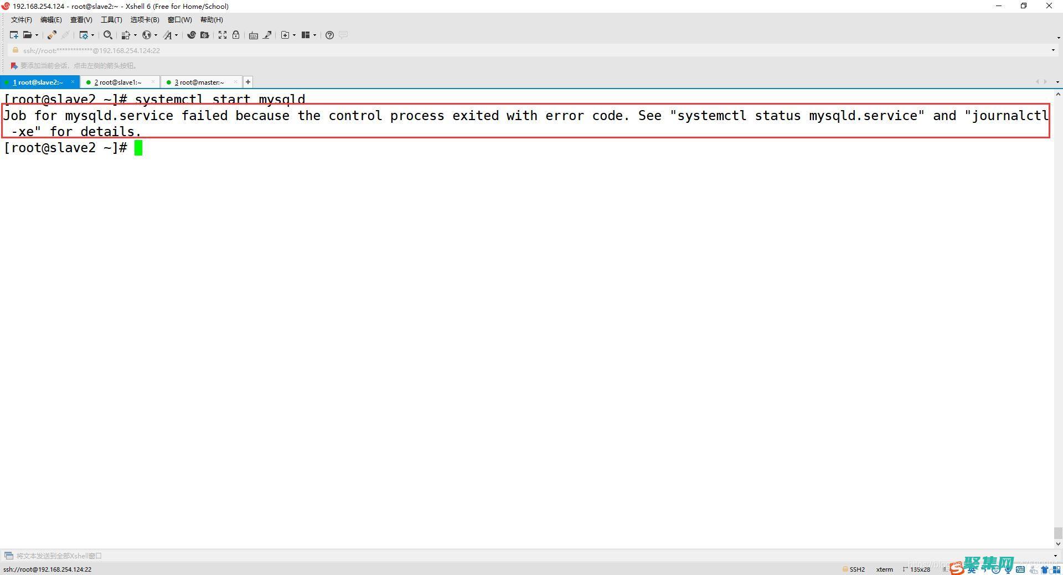Viewport: 1063px width, 575px height.
Task: Activate the highlight pen tool
Action: coord(267,35)
